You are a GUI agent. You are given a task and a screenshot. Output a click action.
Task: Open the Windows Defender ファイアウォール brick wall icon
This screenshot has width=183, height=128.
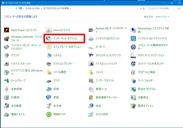[x=7, y=39]
